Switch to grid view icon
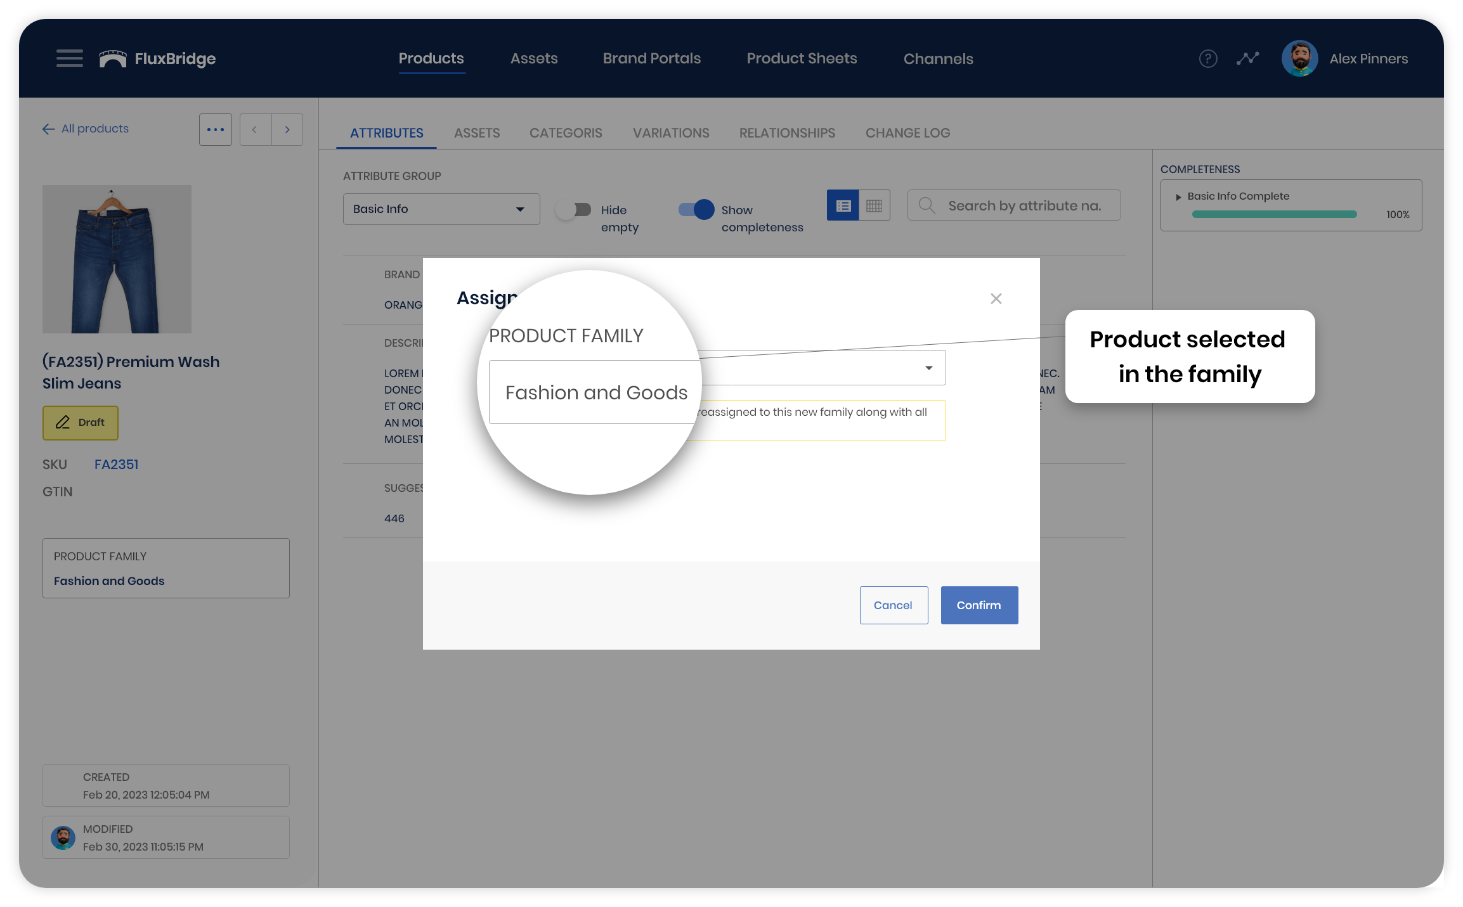Screen dimensions: 1463x907 point(875,206)
